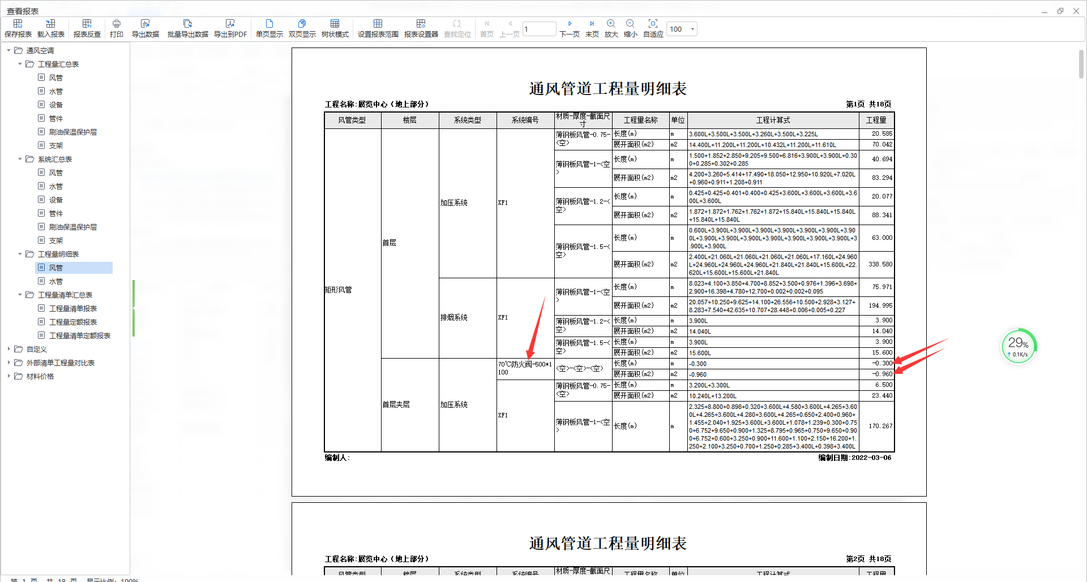Open the zoom percentage dropdown
1087x582 pixels.
[x=693, y=29]
